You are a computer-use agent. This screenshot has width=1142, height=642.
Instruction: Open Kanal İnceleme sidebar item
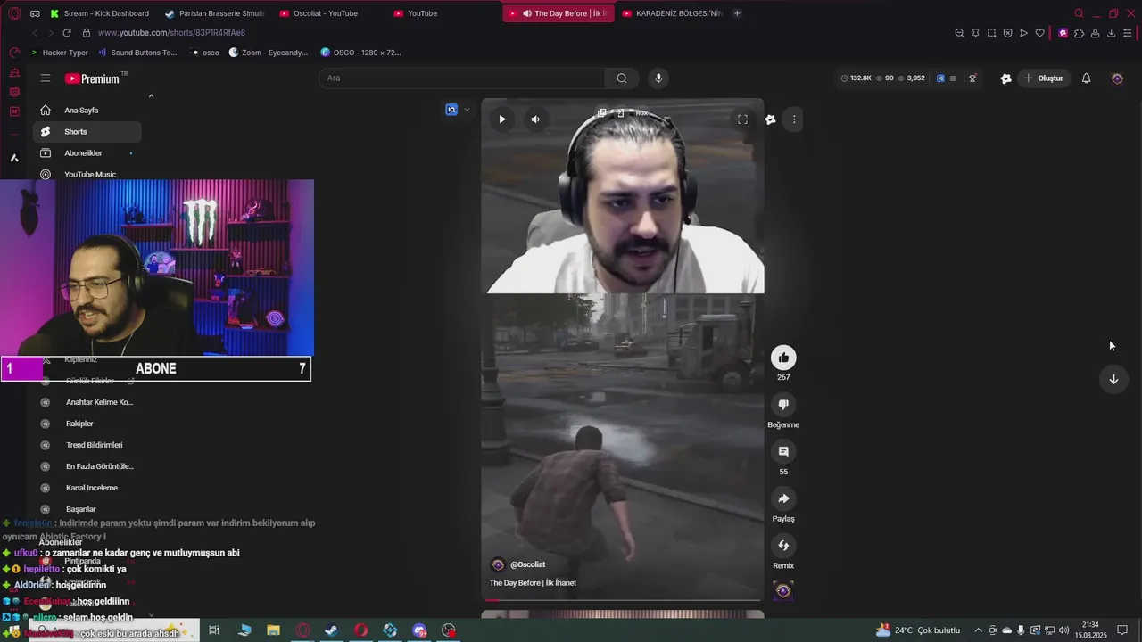coord(87,488)
